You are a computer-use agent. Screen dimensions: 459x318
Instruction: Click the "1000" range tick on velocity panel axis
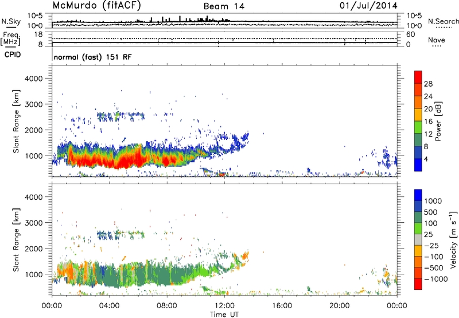33,274
